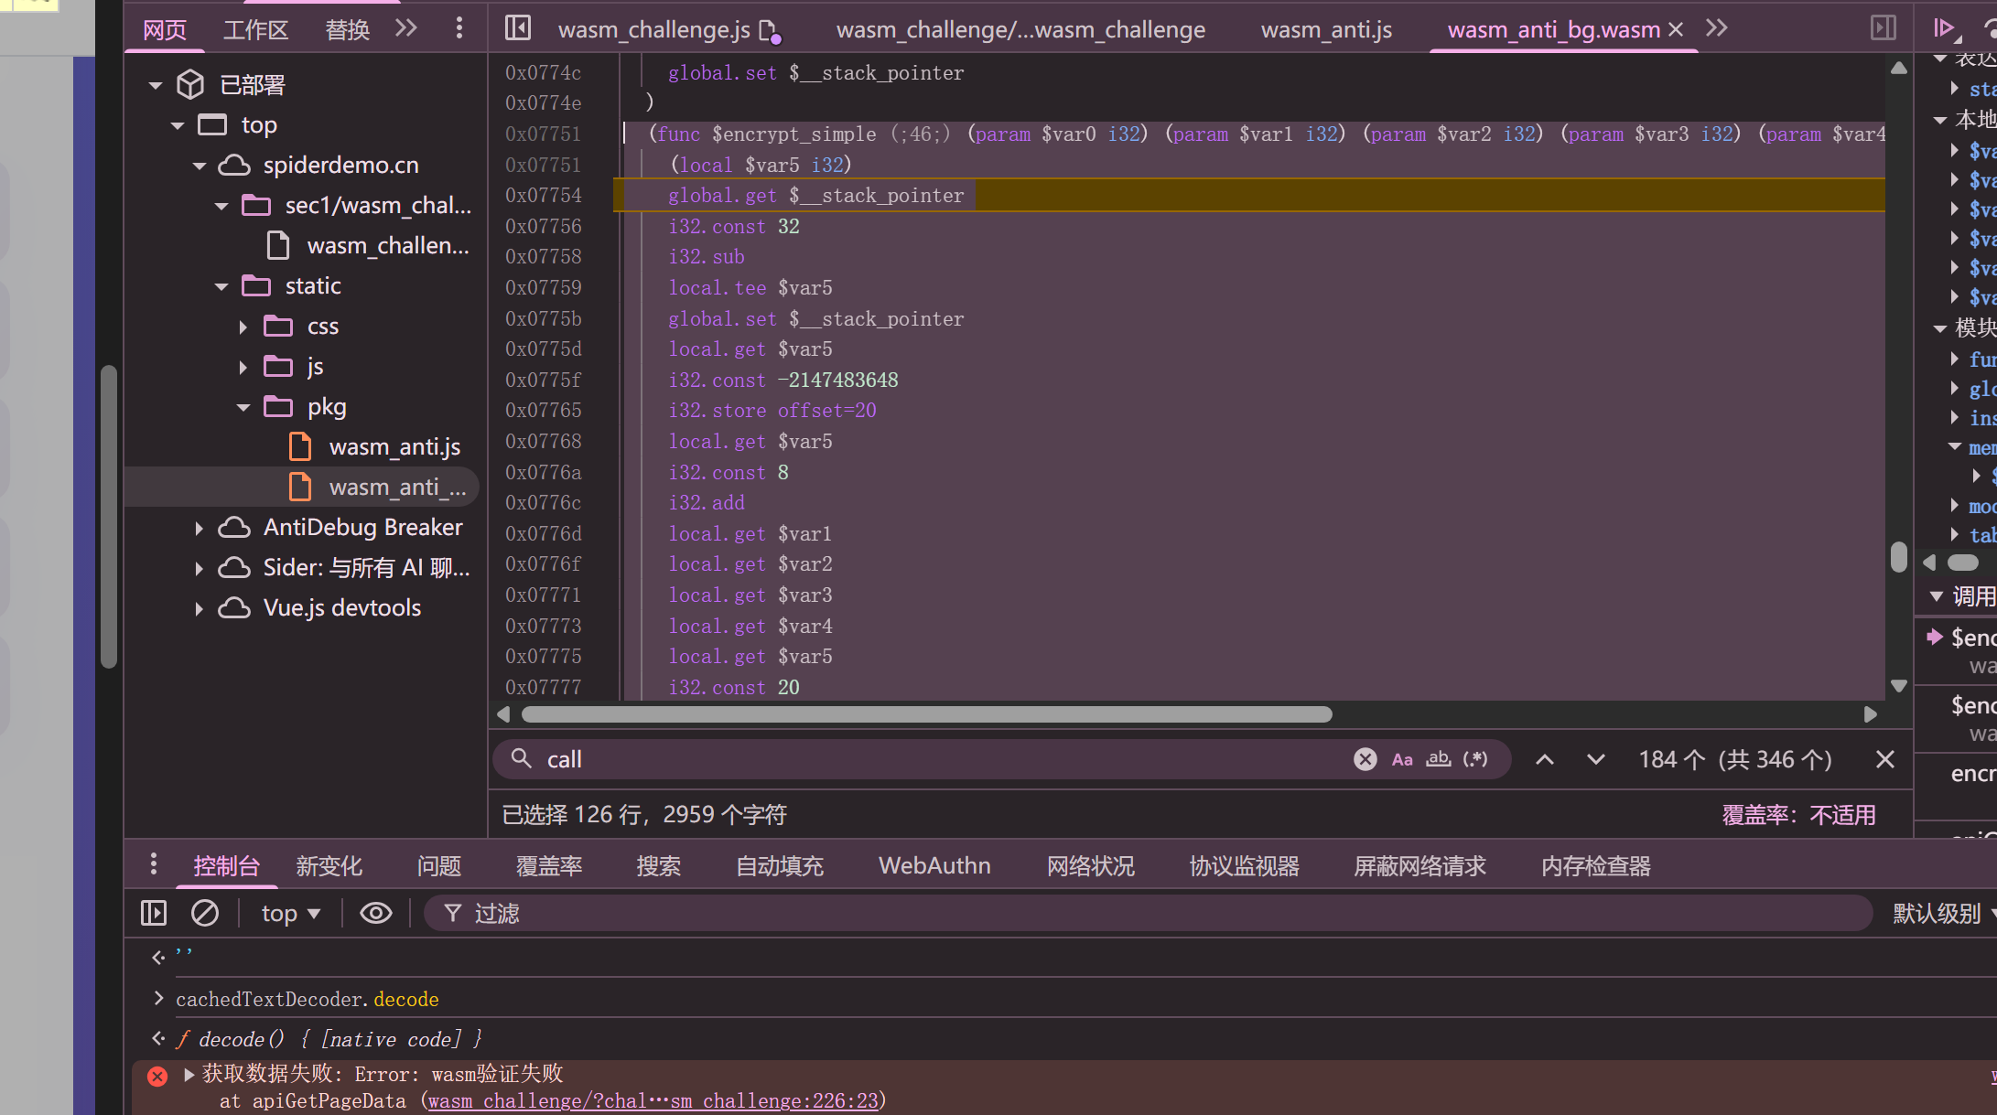The width and height of the screenshot is (1997, 1115).
Task: Open the 内存检查器 drawer tab
Action: 1595,865
